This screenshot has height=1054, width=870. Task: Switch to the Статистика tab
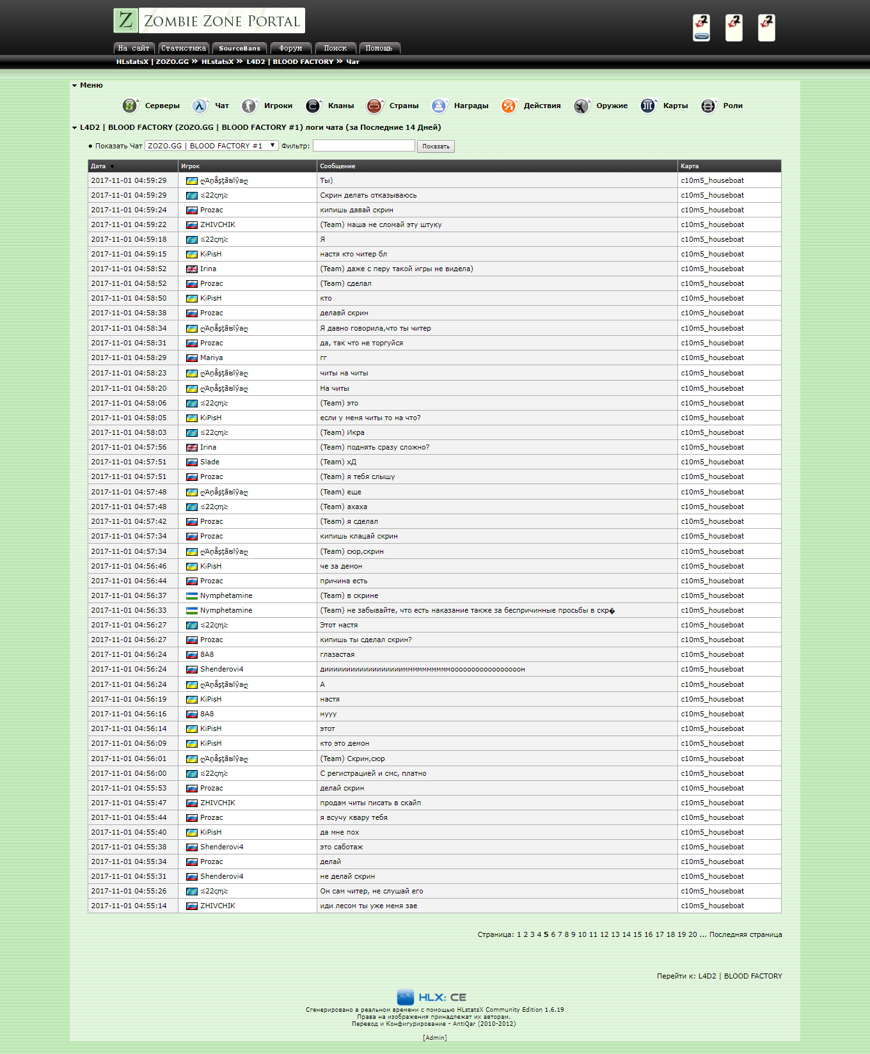click(x=184, y=49)
